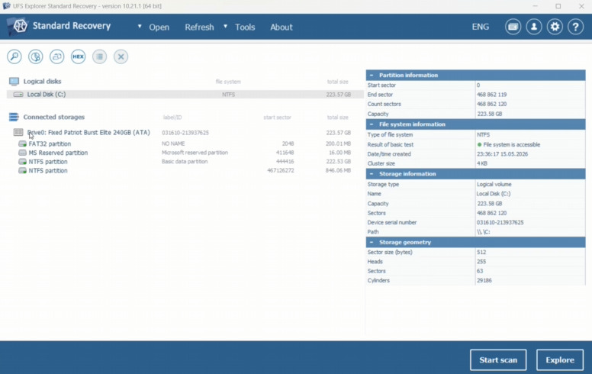
Task: Select Local Disk (C:) logical disk
Action: [x=185, y=95]
